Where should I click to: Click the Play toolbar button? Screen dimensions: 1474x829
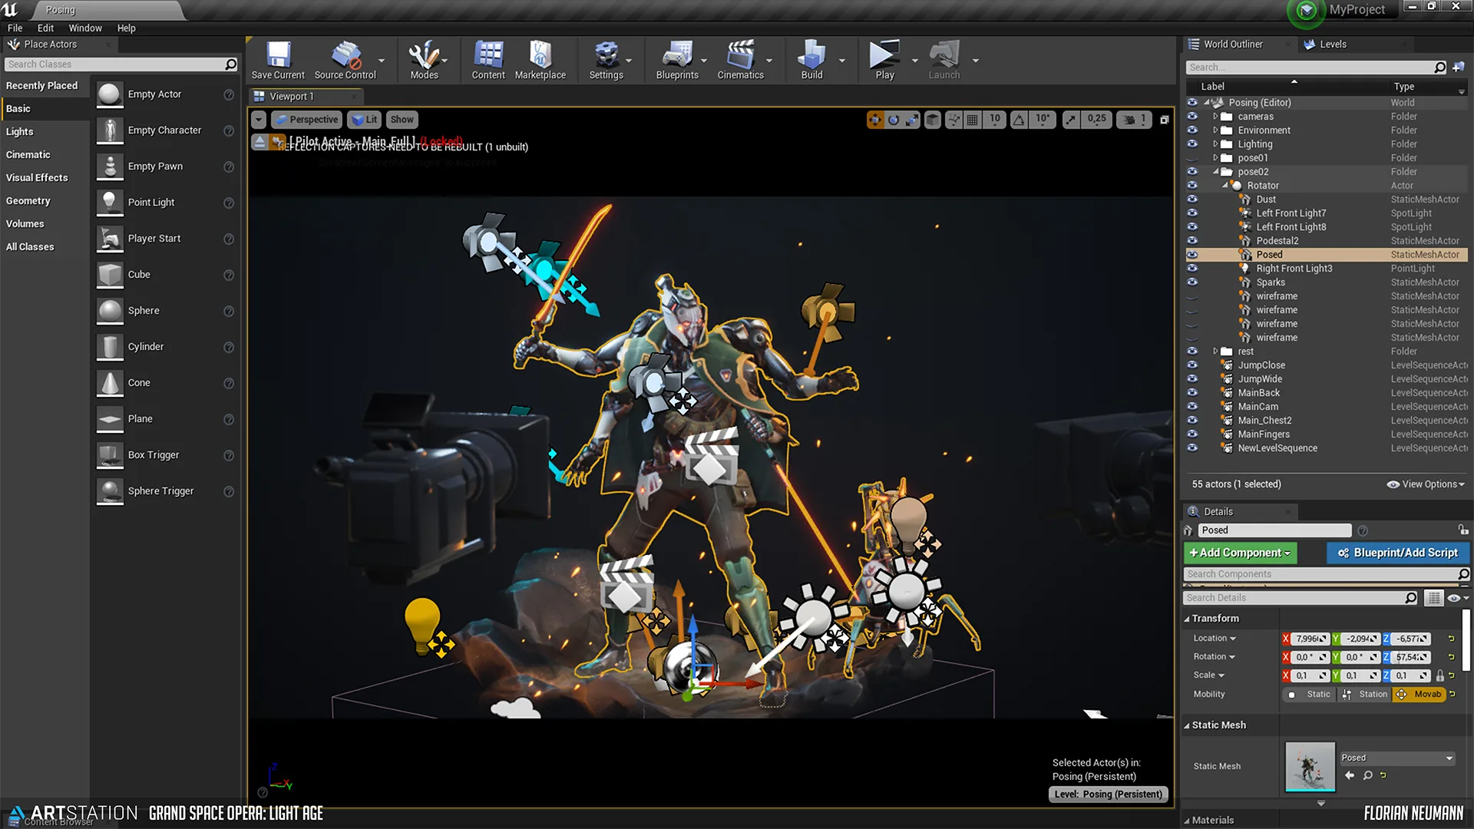click(884, 60)
